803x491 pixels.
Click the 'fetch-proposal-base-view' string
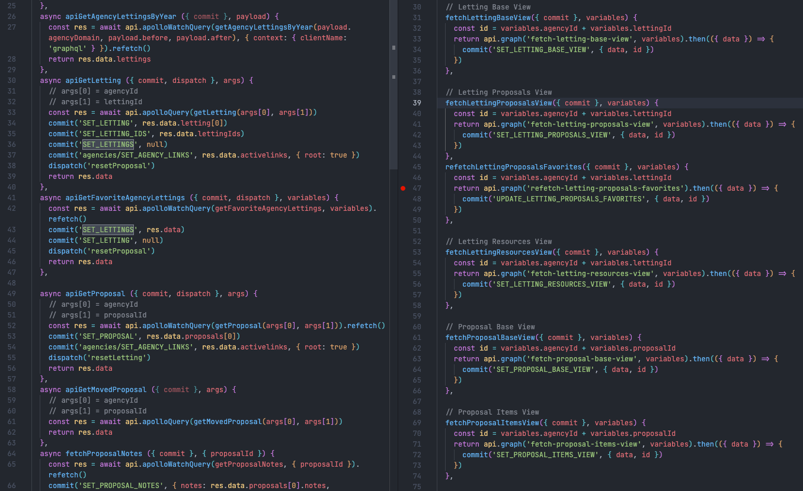tap(582, 359)
